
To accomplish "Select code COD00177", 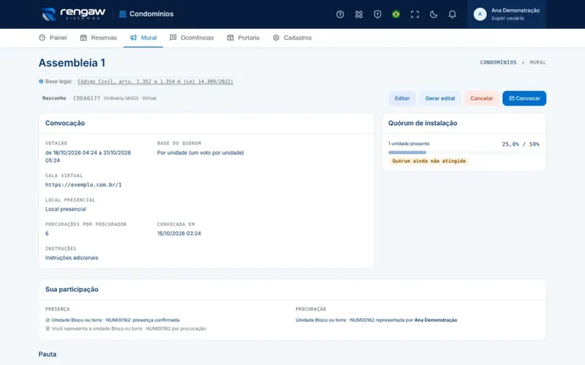I will (x=87, y=98).
